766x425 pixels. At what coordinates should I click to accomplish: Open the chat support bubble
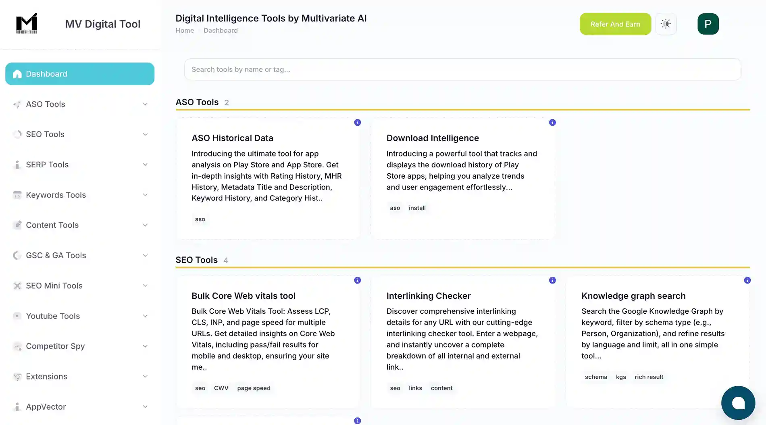coord(738,403)
